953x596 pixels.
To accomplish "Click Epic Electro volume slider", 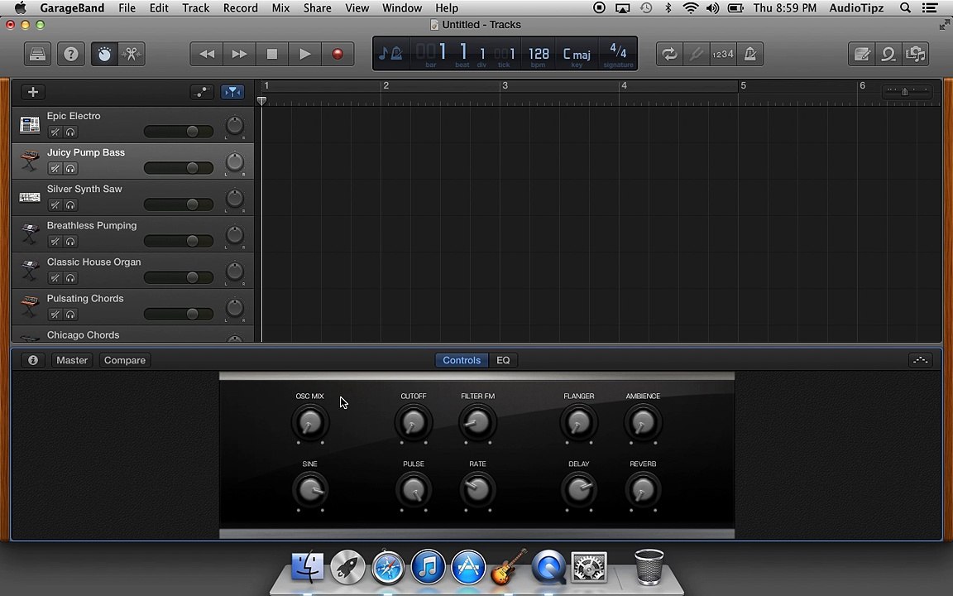I will tap(179, 132).
